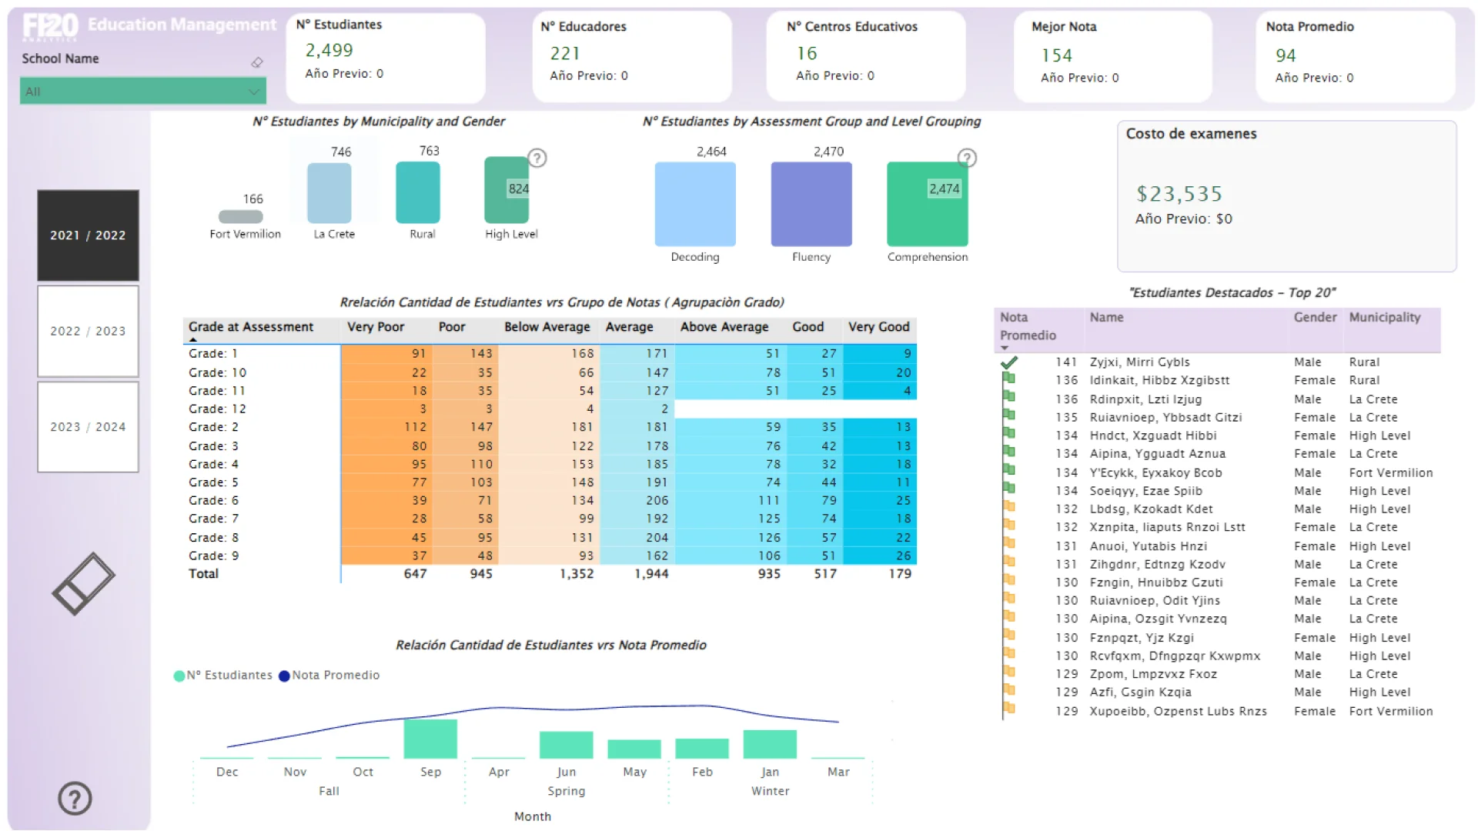The image size is (1478, 831).
Task: Click green flag icon for Ruiavnioep, Ybbsadt Gitzi
Action: 1009,415
